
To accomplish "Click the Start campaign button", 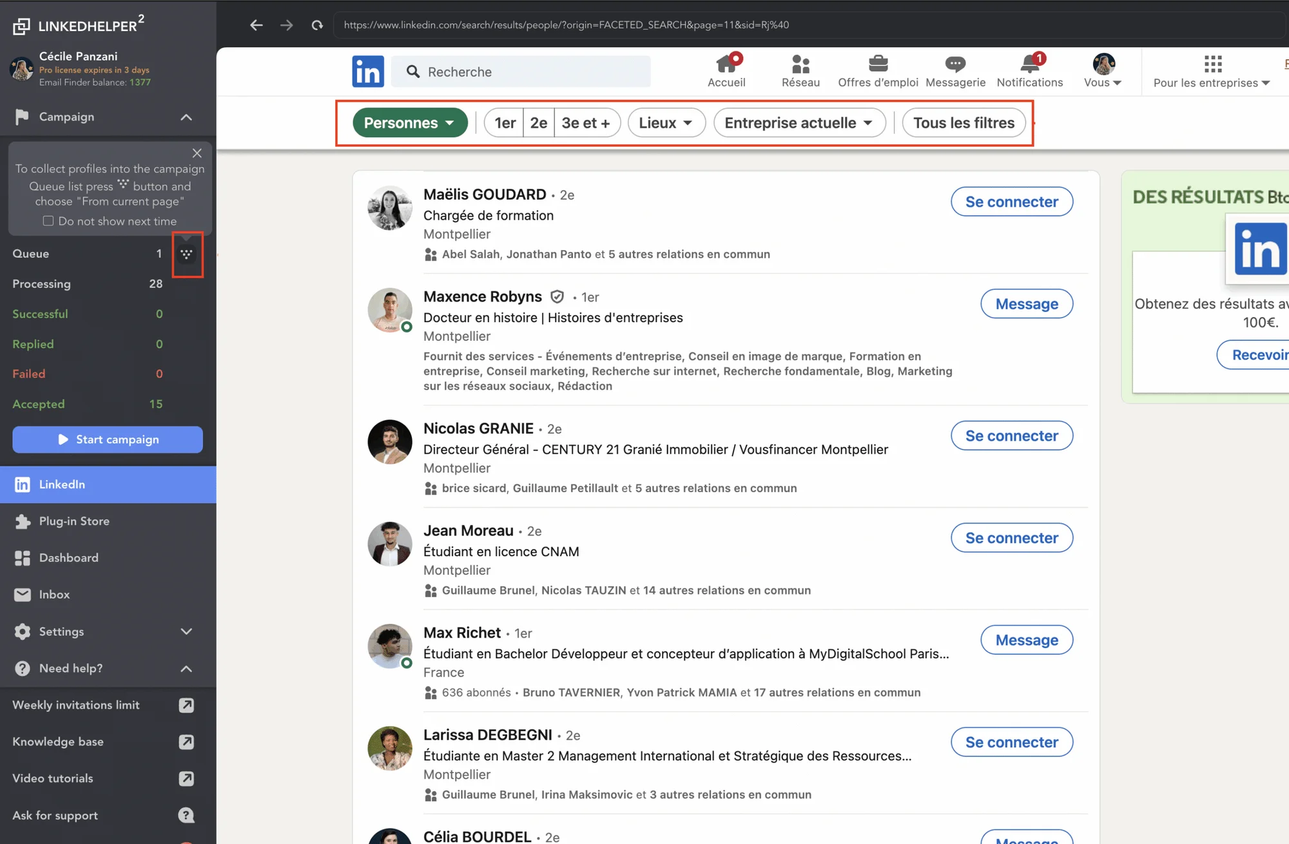I will click(x=108, y=439).
